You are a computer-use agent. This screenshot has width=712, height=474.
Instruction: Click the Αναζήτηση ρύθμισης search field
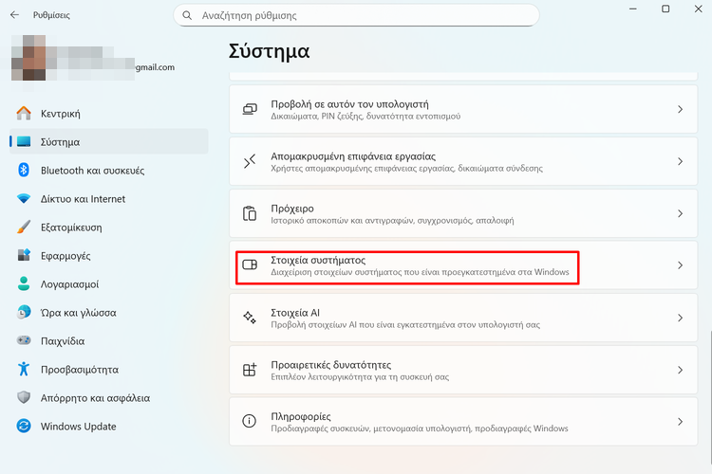click(x=361, y=16)
